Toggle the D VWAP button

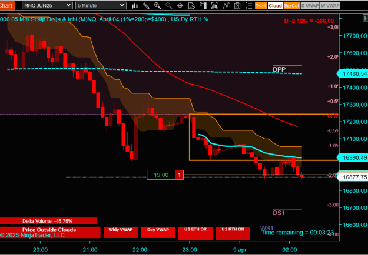pyautogui.click(x=310, y=6)
